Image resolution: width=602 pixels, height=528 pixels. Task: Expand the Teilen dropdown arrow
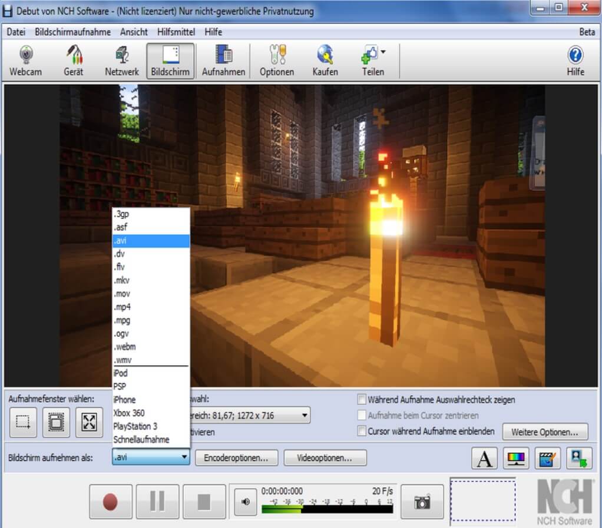point(383,52)
